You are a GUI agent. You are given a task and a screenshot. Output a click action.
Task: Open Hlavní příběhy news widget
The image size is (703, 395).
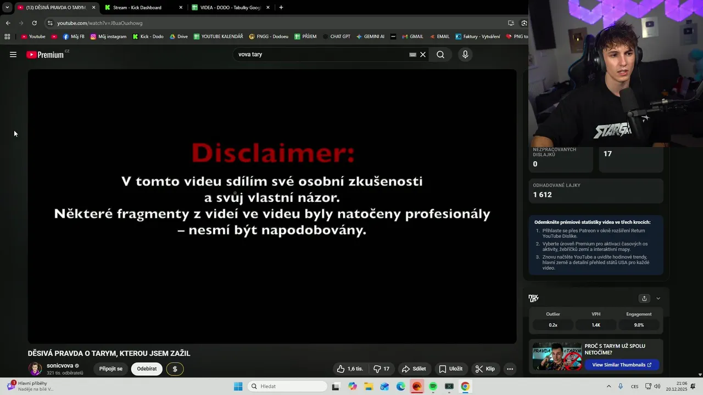click(x=30, y=386)
